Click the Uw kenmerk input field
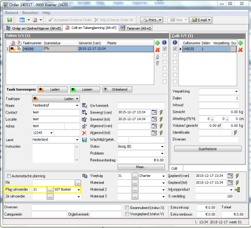 [x=141, y=105]
